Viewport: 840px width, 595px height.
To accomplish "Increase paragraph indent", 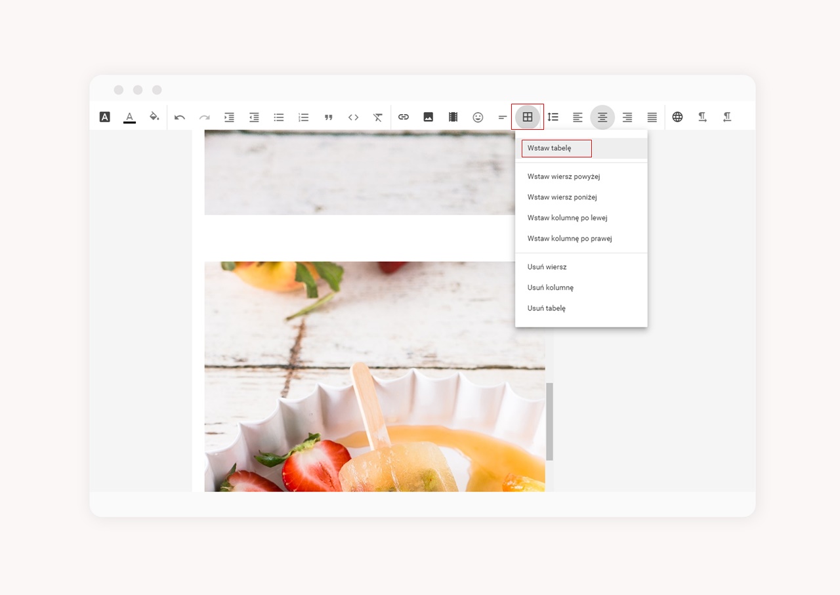I will pos(229,117).
